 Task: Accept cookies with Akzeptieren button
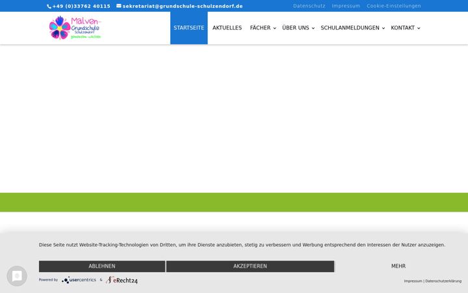[250, 266]
